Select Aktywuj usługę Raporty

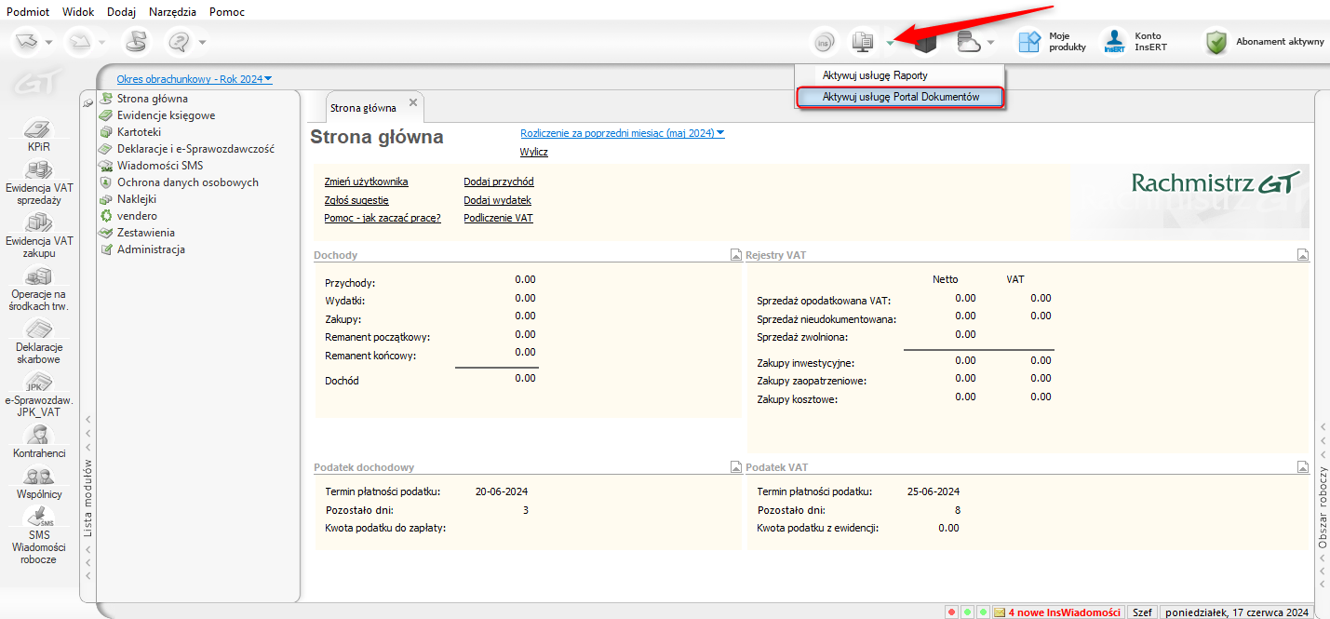pyautogui.click(x=900, y=75)
